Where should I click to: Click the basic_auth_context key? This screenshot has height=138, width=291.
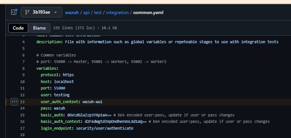click(60, 122)
